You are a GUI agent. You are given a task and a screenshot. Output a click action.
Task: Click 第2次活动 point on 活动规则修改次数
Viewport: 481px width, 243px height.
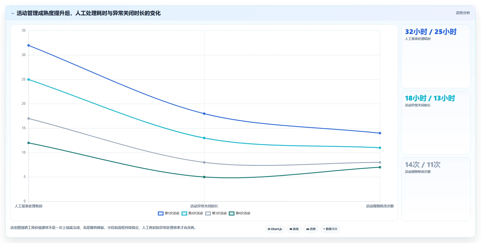point(380,148)
